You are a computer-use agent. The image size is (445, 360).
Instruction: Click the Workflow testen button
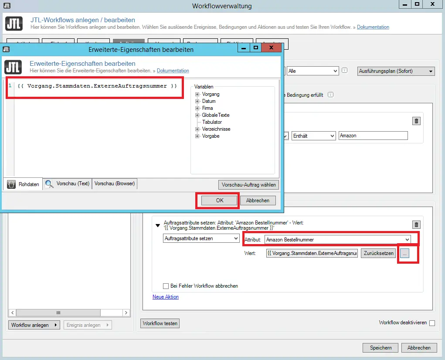(160, 323)
